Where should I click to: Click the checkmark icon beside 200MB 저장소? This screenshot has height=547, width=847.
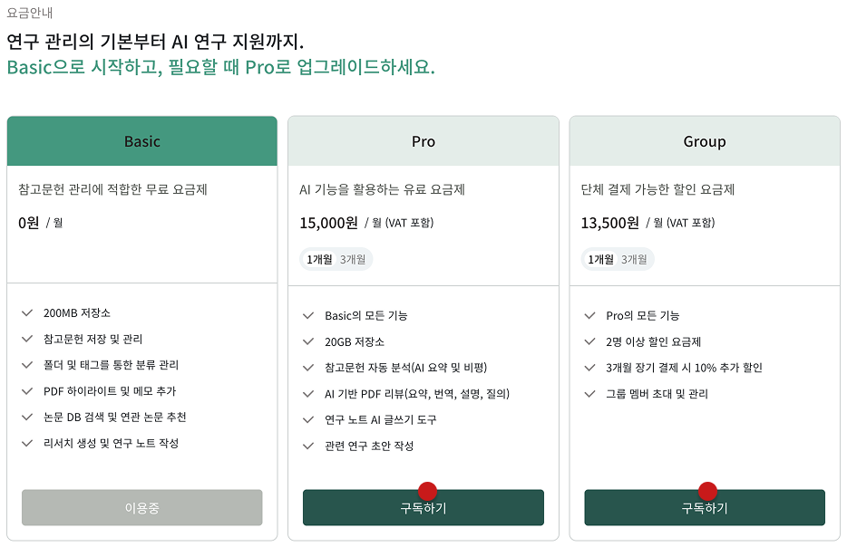click(27, 313)
